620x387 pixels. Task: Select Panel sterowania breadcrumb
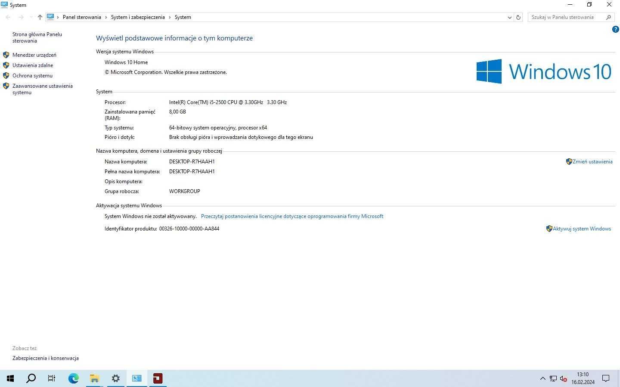pos(82,17)
